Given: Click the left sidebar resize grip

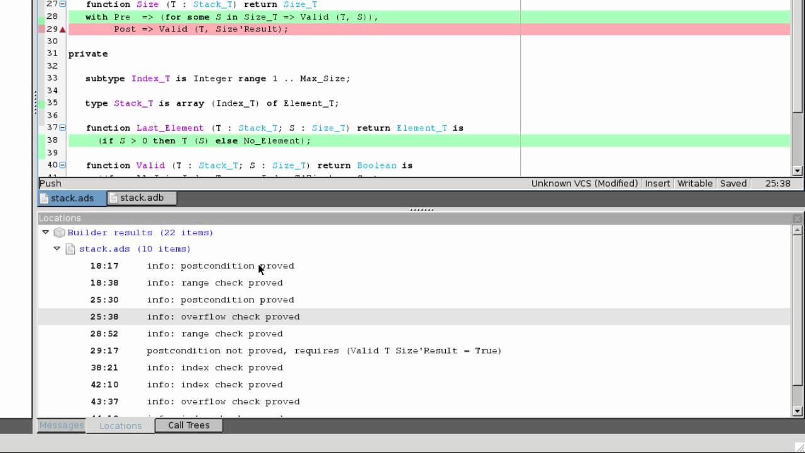Looking at the screenshot, I should click(x=35, y=103).
